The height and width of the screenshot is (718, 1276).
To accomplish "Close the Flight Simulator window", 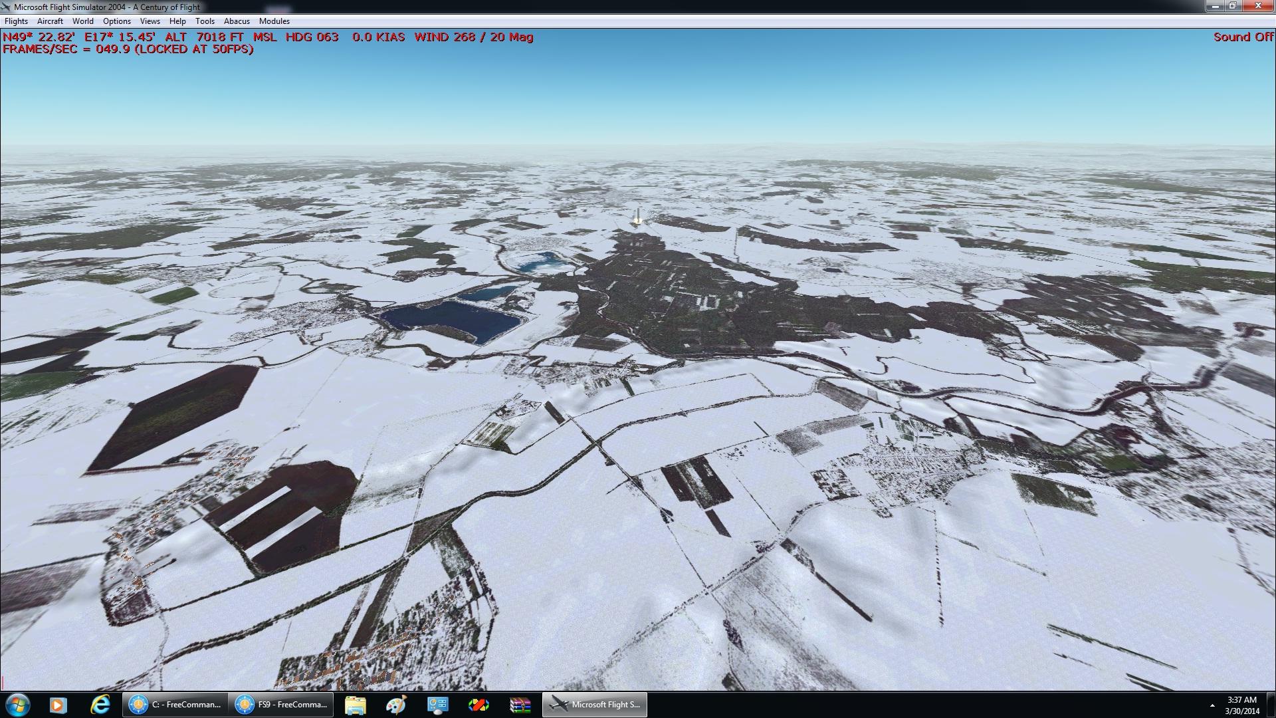I will point(1257,6).
